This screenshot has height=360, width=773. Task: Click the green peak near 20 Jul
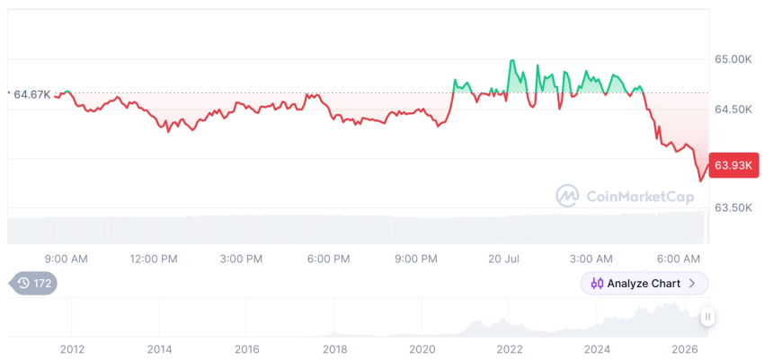tap(512, 62)
